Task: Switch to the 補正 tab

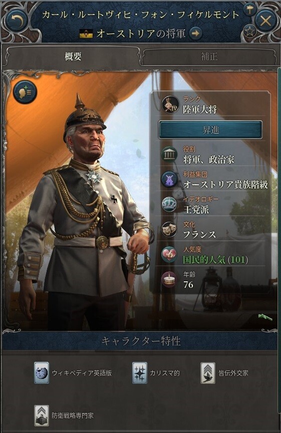Action: tap(209, 57)
